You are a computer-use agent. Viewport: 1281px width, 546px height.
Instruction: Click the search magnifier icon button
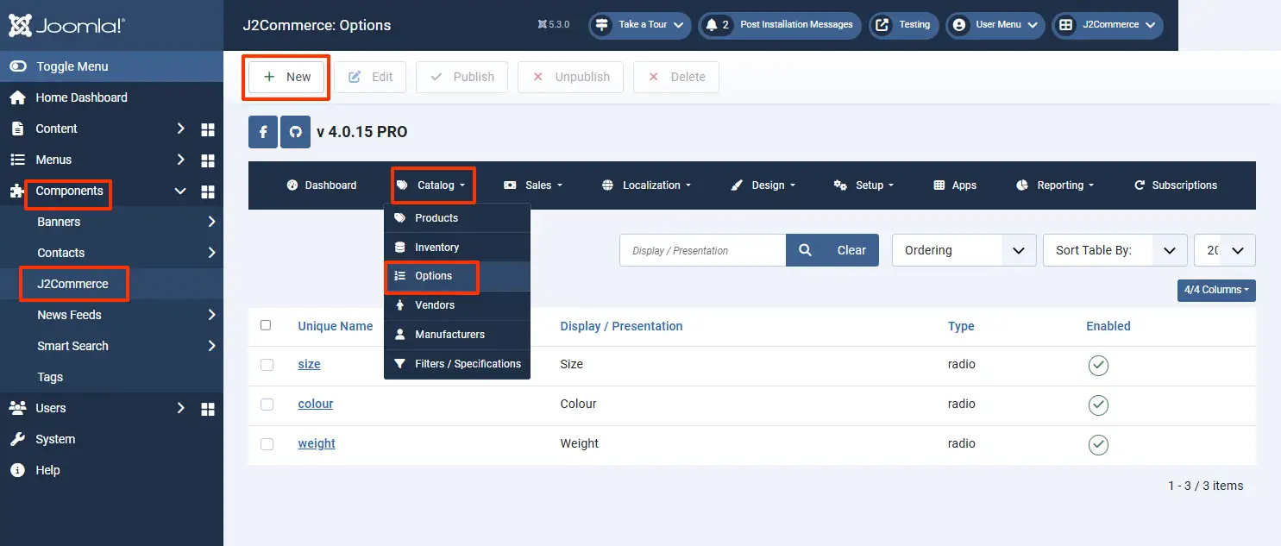pyautogui.click(x=805, y=250)
